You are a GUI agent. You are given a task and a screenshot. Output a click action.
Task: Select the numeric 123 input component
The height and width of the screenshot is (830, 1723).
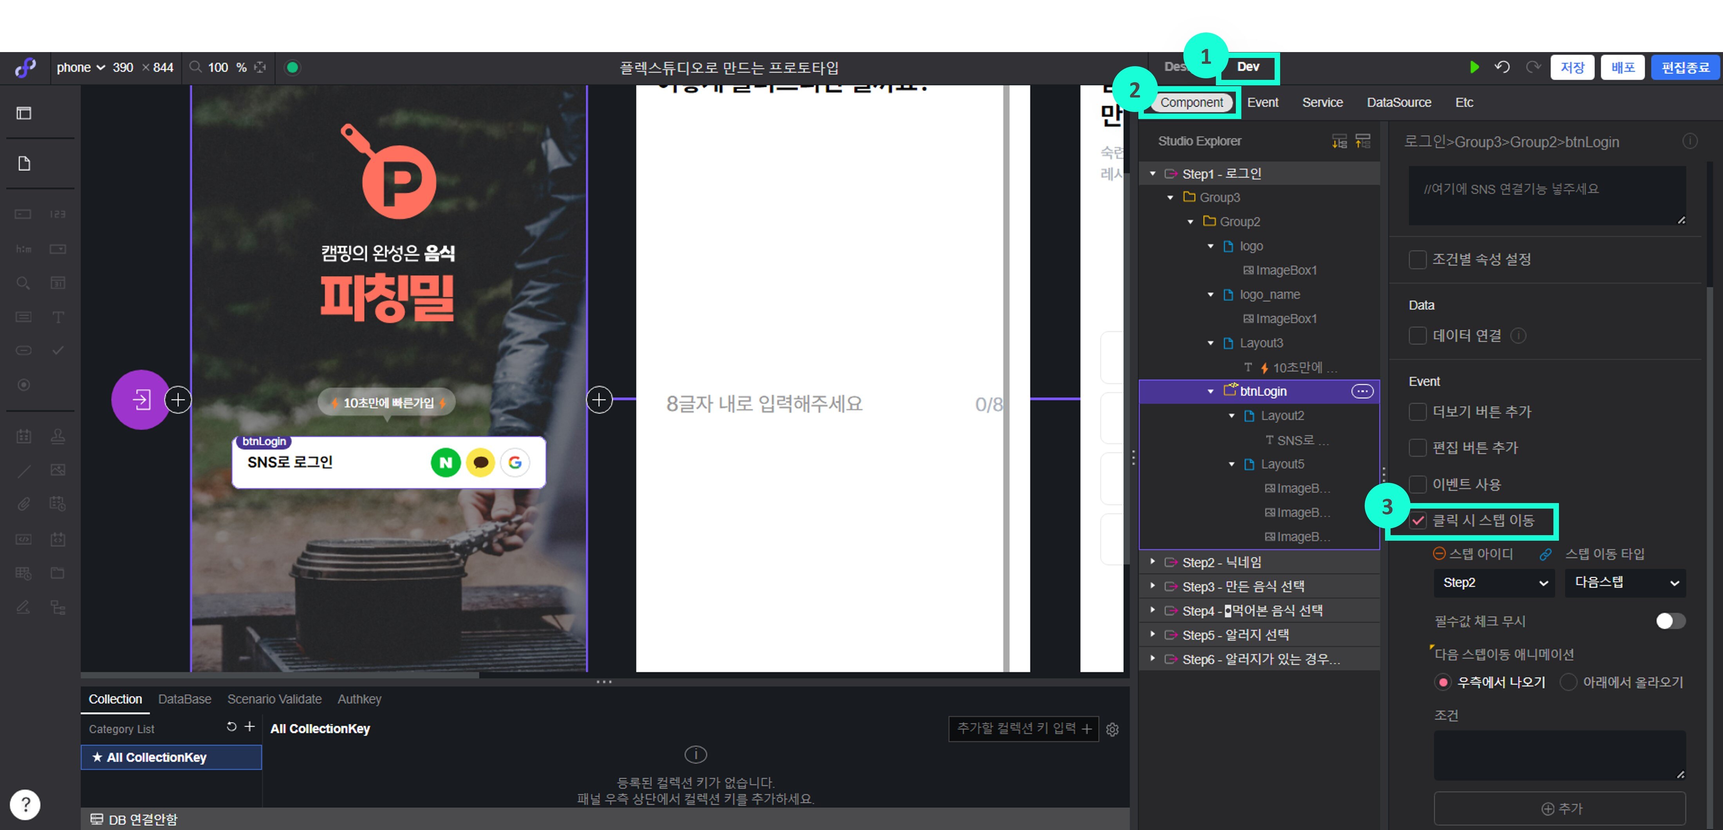(58, 214)
